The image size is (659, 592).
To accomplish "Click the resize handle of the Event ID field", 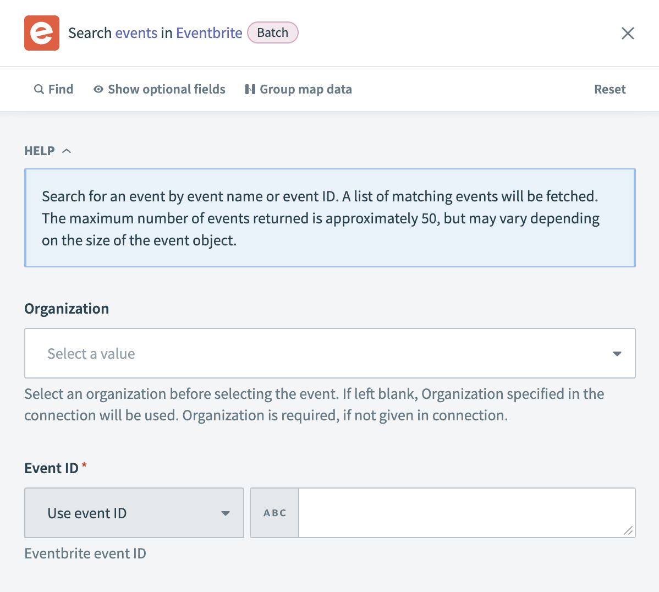I will pyautogui.click(x=629, y=531).
